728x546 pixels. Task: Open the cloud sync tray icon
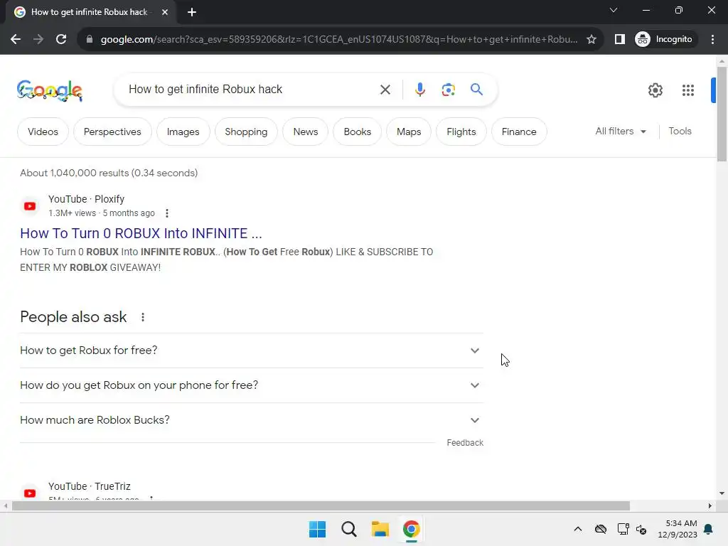tap(600, 529)
